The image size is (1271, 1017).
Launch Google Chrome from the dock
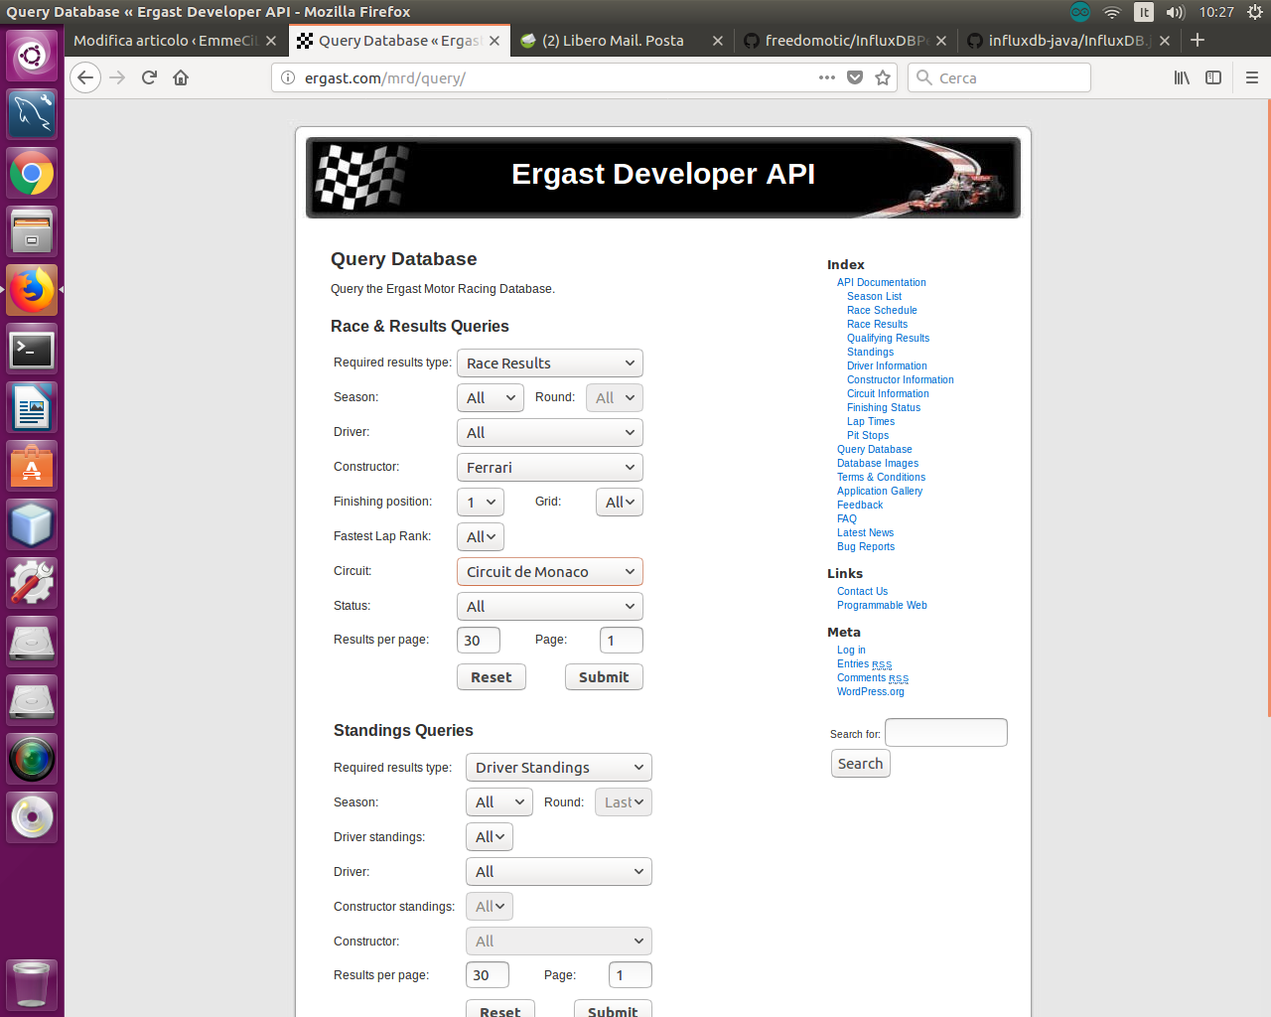click(32, 174)
